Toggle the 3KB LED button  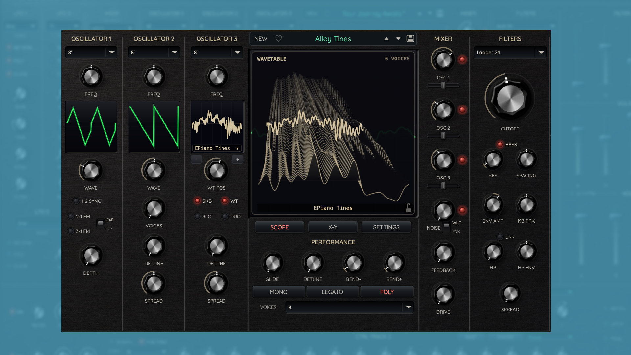pos(197,201)
